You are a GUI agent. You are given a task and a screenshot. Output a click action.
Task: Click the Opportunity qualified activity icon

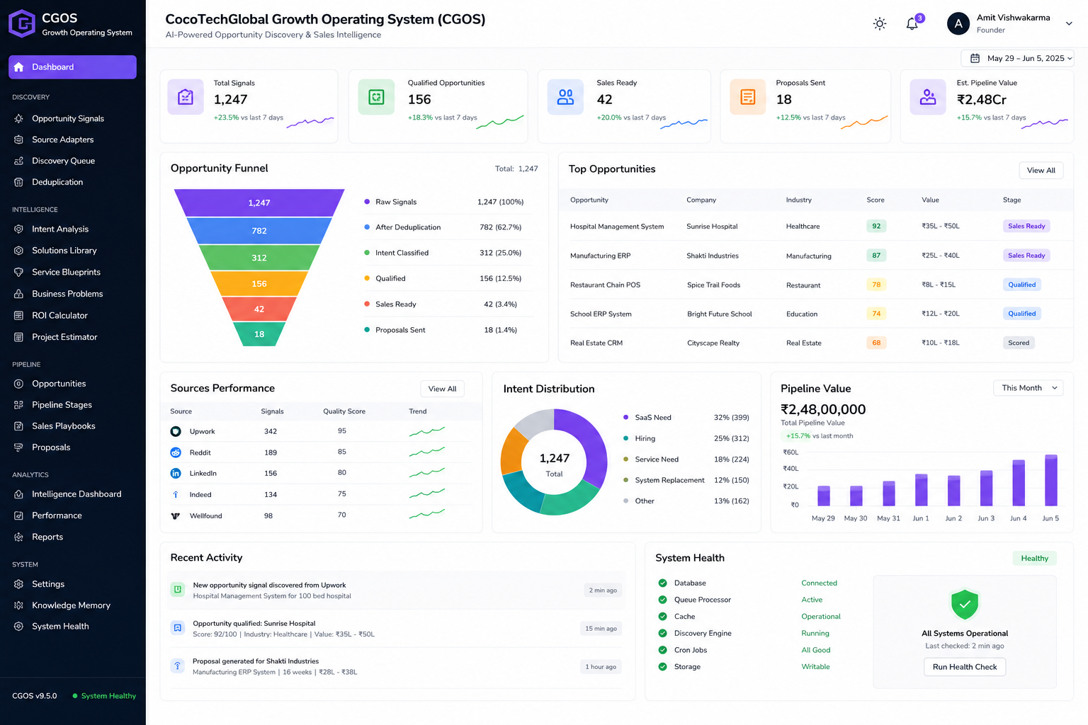click(x=178, y=628)
